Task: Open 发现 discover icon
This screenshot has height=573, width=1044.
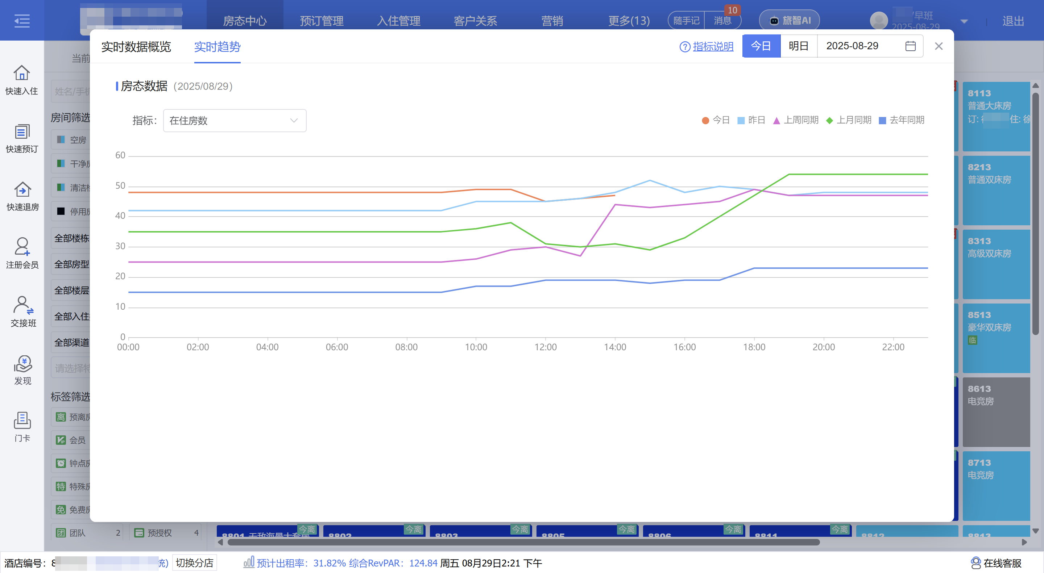Action: click(x=23, y=370)
